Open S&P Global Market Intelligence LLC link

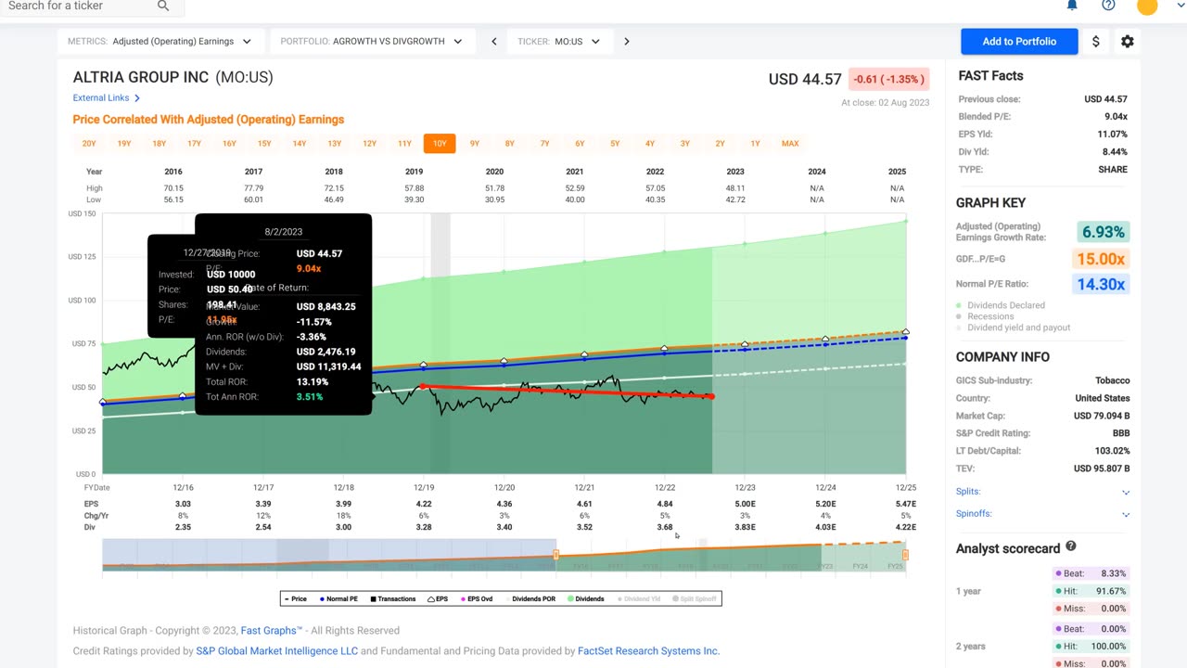pos(276,651)
